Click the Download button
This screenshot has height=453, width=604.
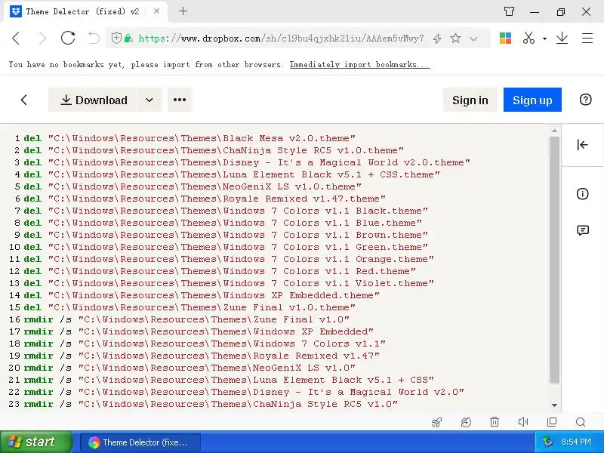(92, 100)
